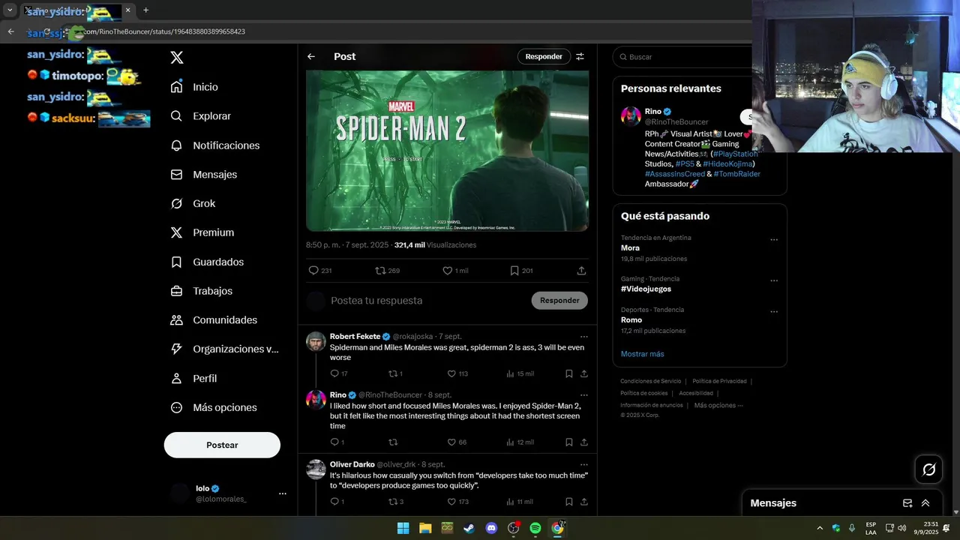
Task: Open the Spider-Man 2 image
Action: (x=447, y=151)
